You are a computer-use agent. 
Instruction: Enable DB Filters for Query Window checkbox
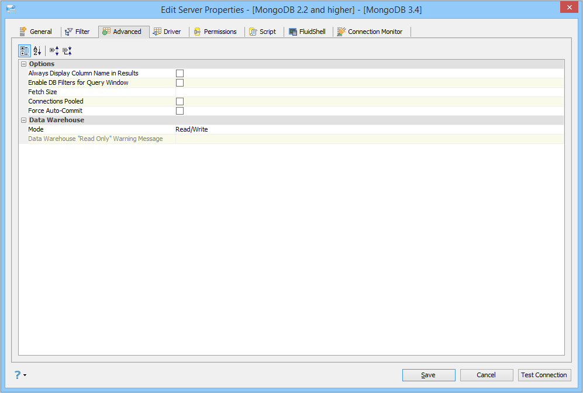tap(180, 82)
